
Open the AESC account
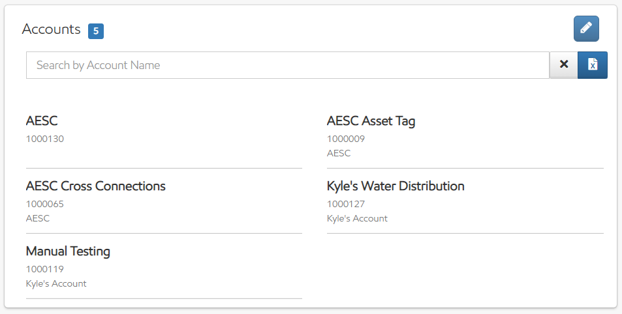pyautogui.click(x=42, y=121)
